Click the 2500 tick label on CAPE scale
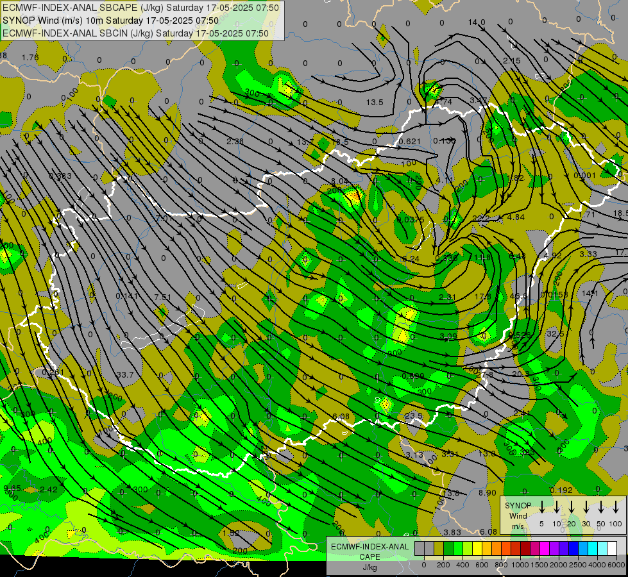The width and height of the screenshot is (628, 577). pos(577,565)
